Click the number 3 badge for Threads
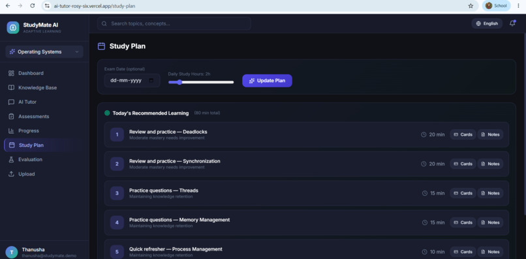The width and height of the screenshot is (526, 259). pyautogui.click(x=117, y=193)
